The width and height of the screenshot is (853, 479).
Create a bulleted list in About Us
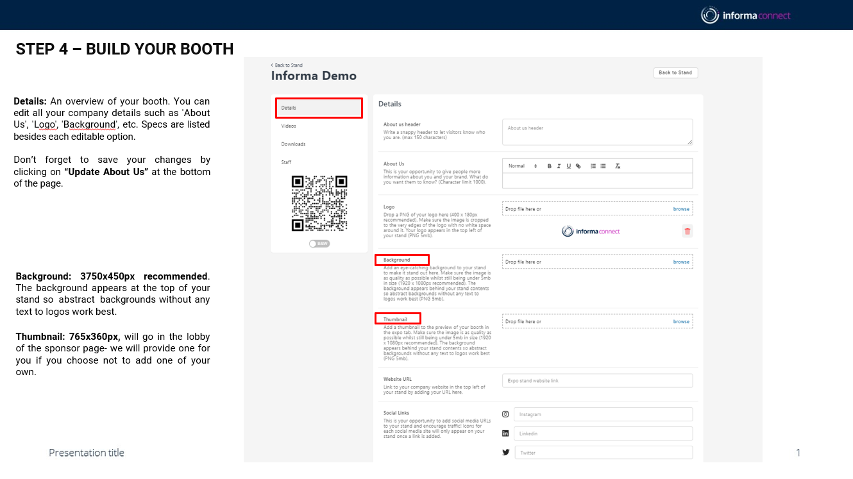(x=603, y=166)
